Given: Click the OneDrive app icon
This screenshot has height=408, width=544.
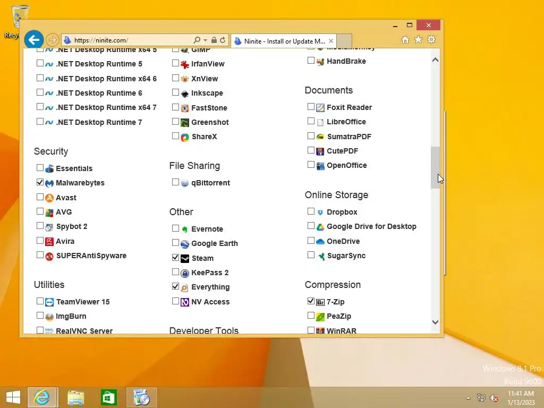Looking at the screenshot, I should [320, 242].
